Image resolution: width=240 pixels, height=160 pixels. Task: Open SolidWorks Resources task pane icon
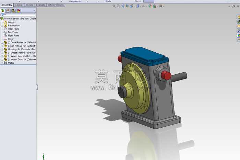click(239, 17)
